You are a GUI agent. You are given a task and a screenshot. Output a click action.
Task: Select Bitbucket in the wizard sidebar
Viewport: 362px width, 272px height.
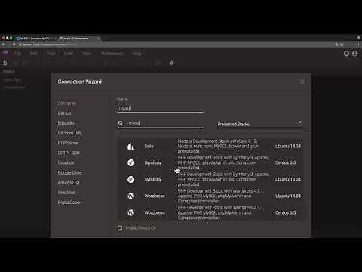[66, 123]
